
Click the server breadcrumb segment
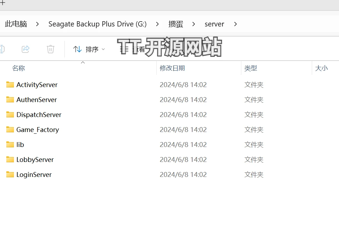tap(214, 24)
